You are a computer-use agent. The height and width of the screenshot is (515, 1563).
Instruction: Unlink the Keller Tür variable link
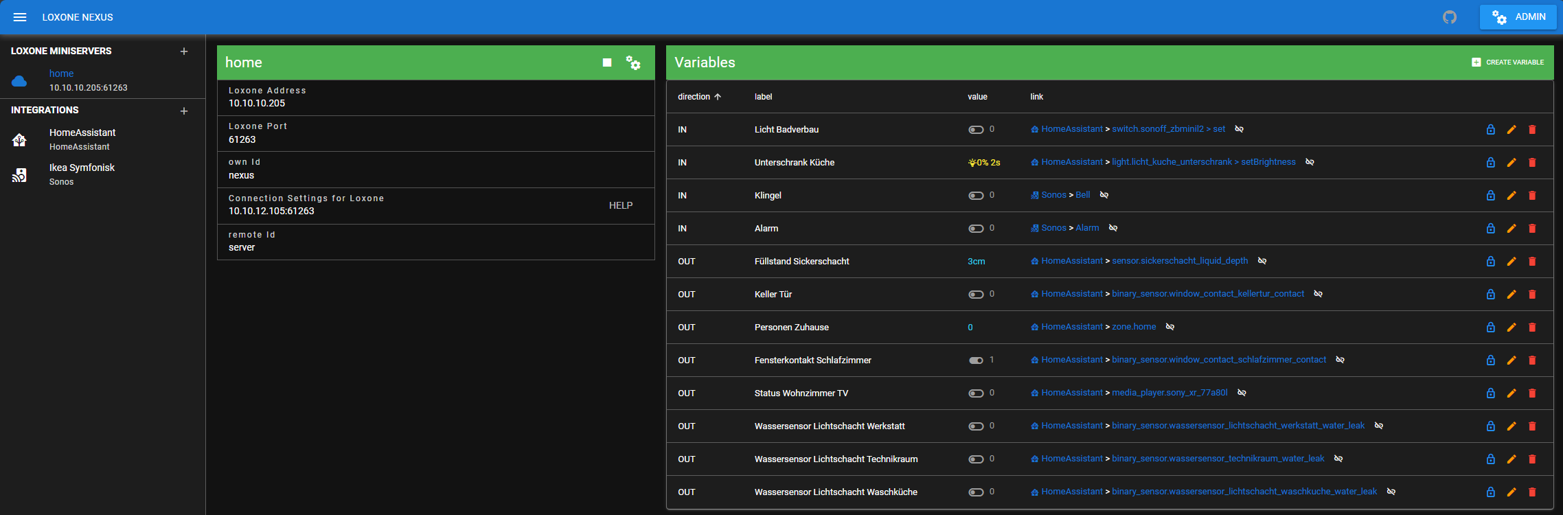1319,294
